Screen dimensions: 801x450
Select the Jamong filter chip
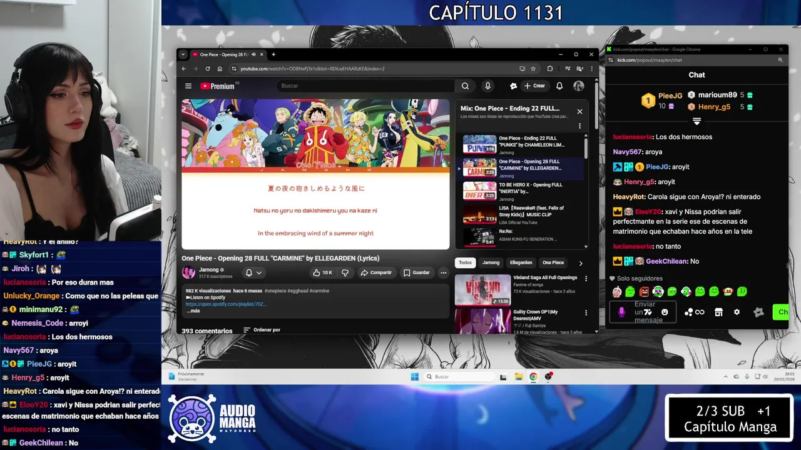[x=491, y=262]
